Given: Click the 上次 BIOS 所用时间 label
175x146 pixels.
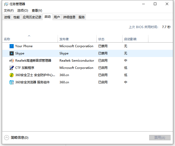Looking at the screenshot, I should (143, 27).
